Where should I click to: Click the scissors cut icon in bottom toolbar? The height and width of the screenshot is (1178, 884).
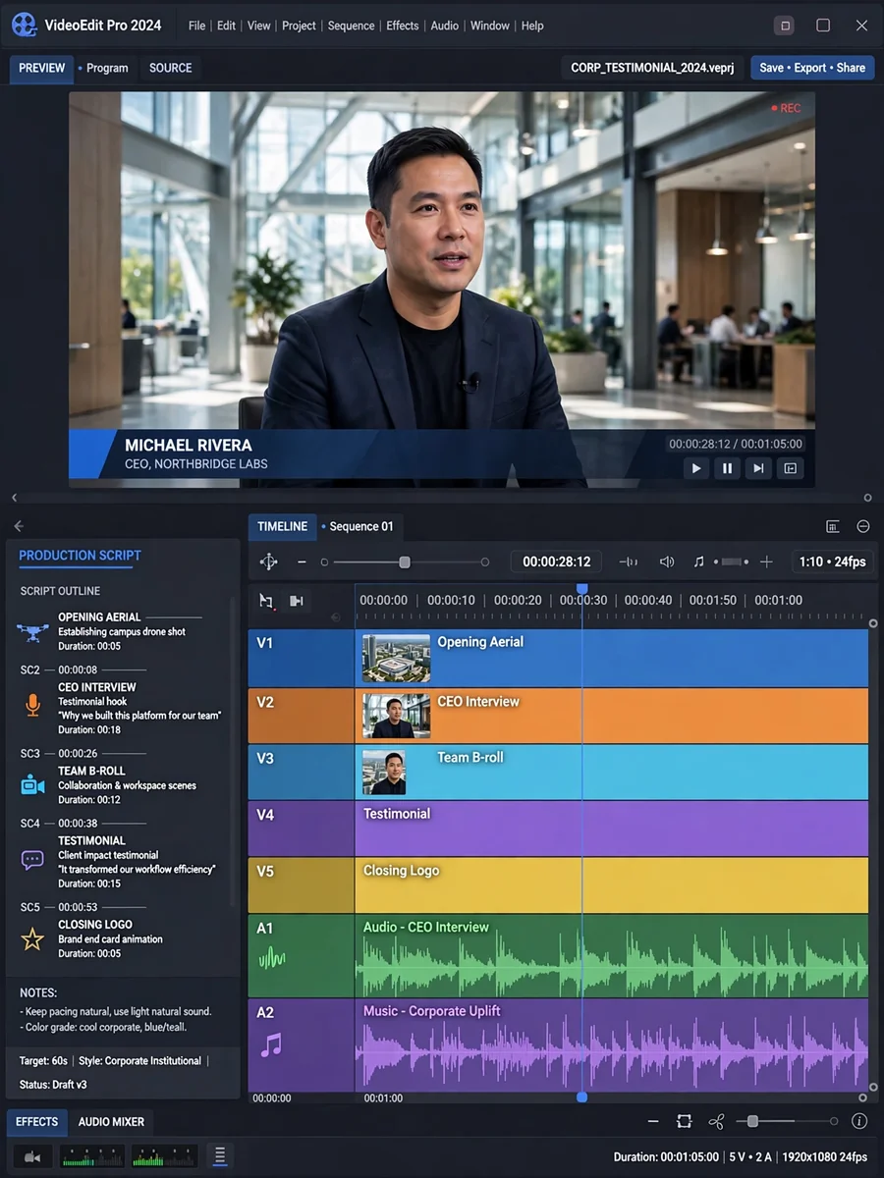pos(716,1121)
